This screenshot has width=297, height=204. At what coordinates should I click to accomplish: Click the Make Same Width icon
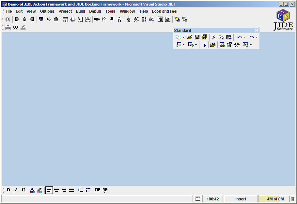coord(65,19)
